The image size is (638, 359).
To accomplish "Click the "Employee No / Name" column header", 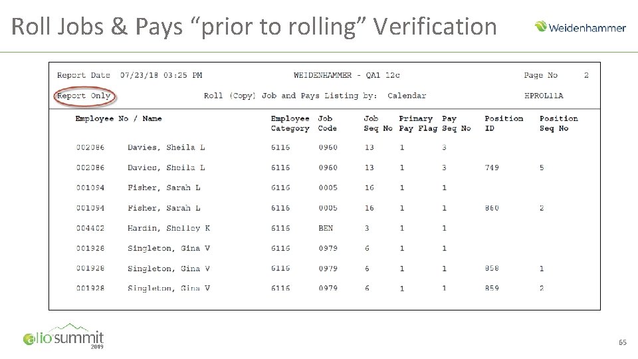I will [118, 118].
